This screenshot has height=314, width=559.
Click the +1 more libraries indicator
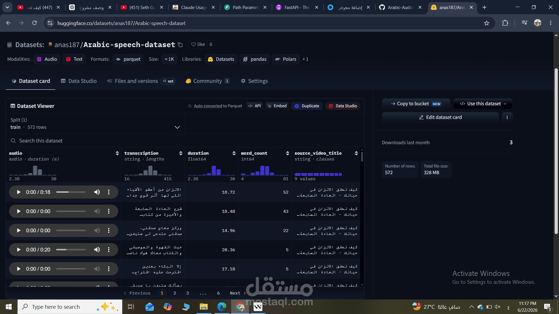(x=305, y=59)
